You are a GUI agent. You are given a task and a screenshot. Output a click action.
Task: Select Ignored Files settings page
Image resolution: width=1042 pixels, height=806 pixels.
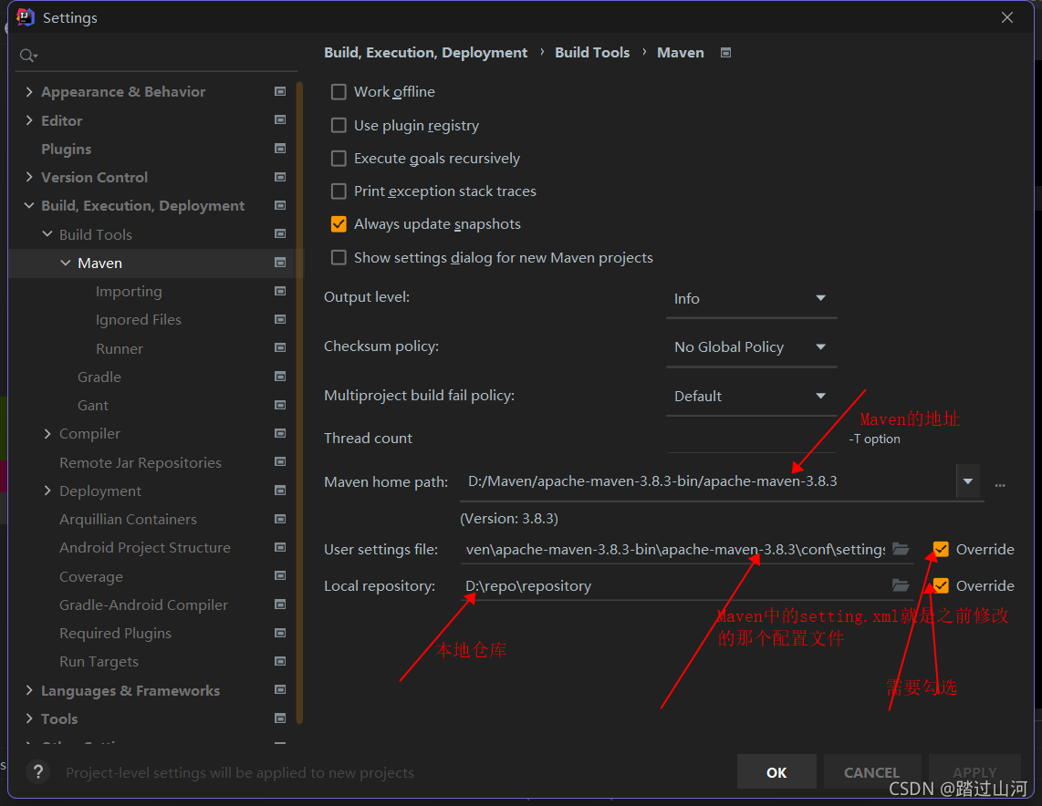pos(138,320)
